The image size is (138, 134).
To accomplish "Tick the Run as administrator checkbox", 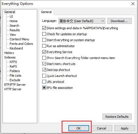I will (x=44, y=46).
